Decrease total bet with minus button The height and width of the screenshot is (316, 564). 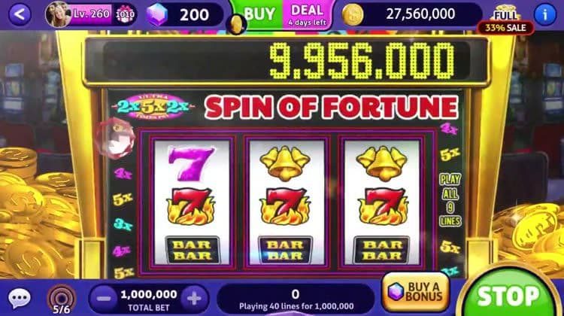pos(104,299)
